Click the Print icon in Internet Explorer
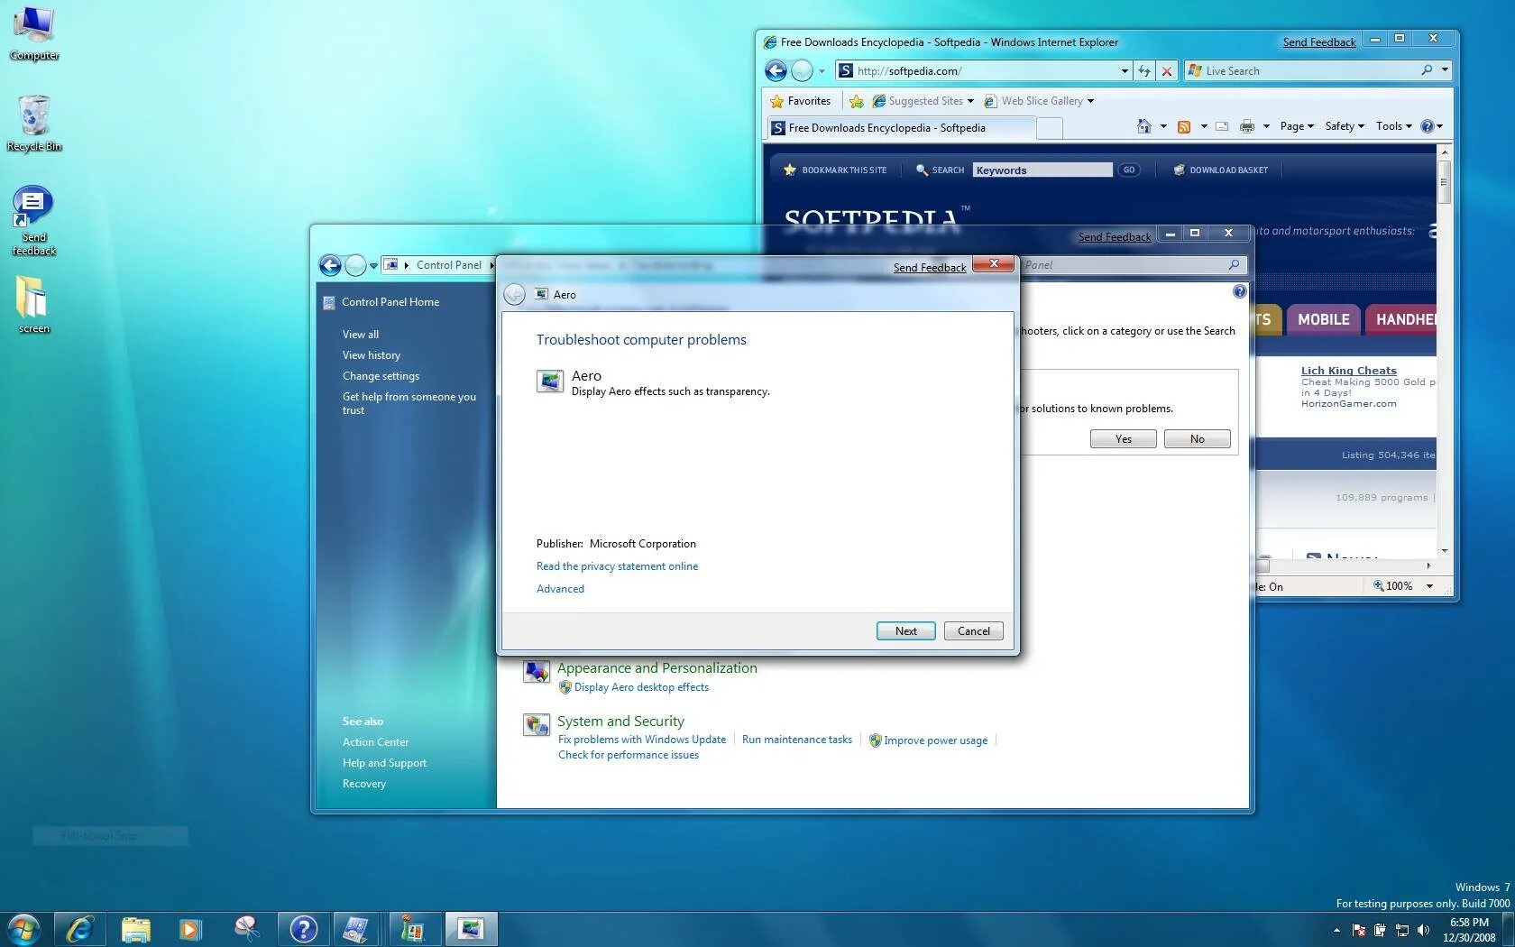 point(1247,126)
